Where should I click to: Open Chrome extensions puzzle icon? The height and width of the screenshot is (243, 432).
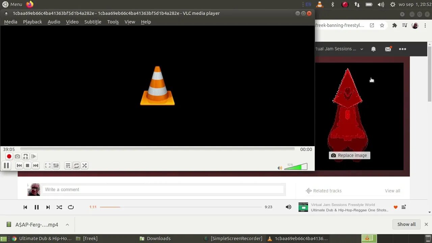click(395, 25)
